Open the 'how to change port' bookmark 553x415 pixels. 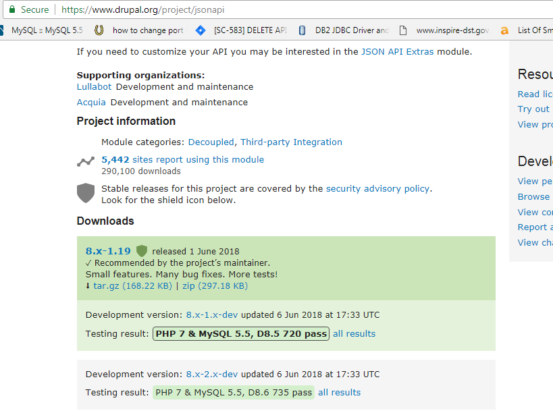(139, 30)
